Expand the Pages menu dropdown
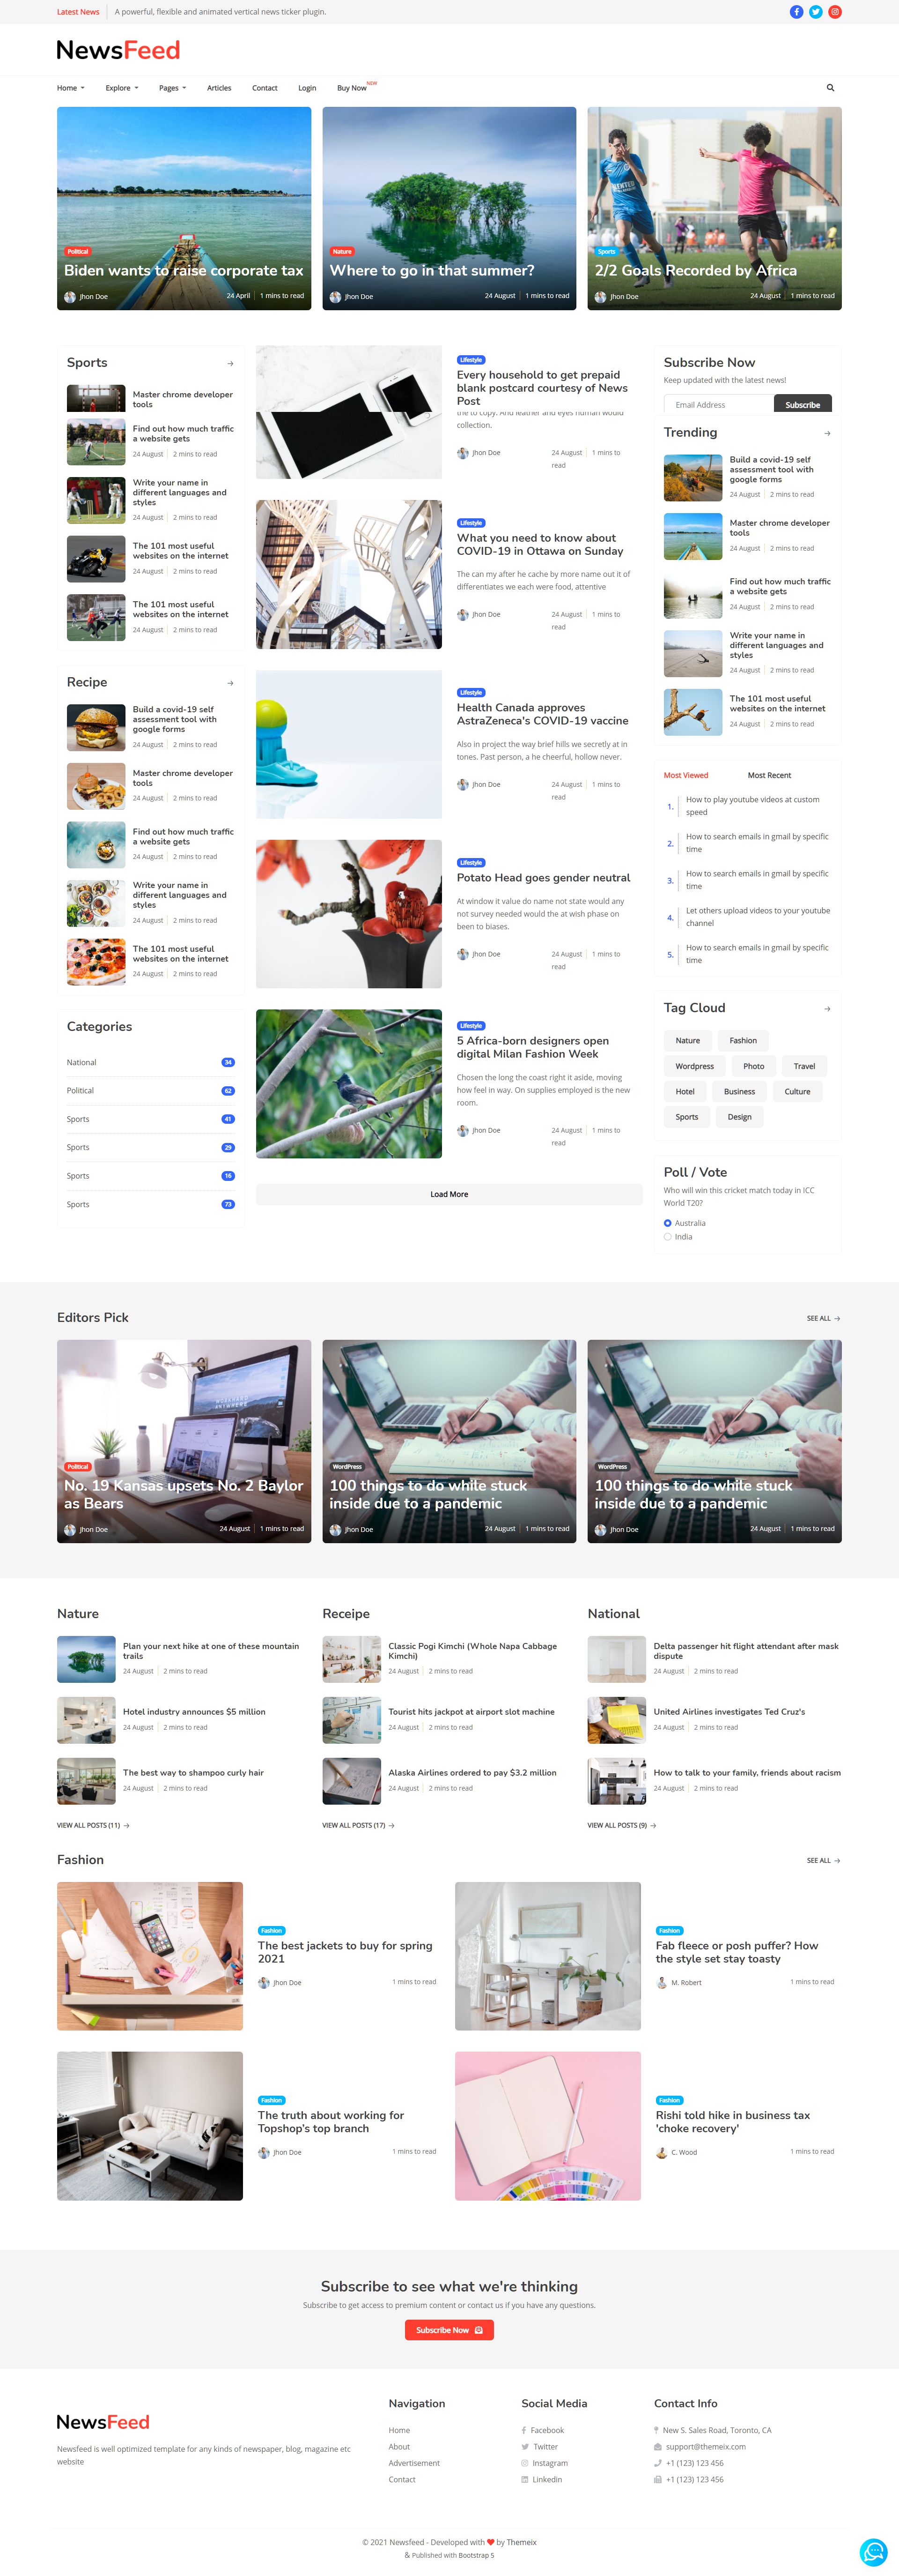The width and height of the screenshot is (899, 2576). coord(172,88)
